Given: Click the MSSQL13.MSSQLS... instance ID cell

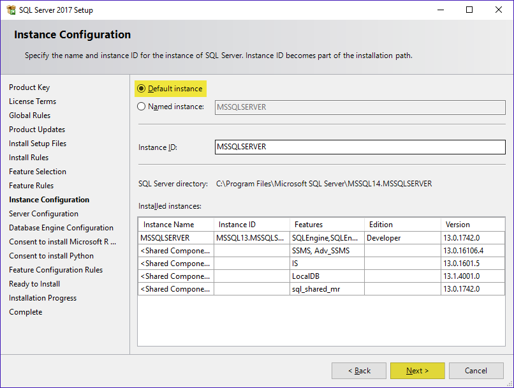Looking at the screenshot, I should pyautogui.click(x=252, y=238).
